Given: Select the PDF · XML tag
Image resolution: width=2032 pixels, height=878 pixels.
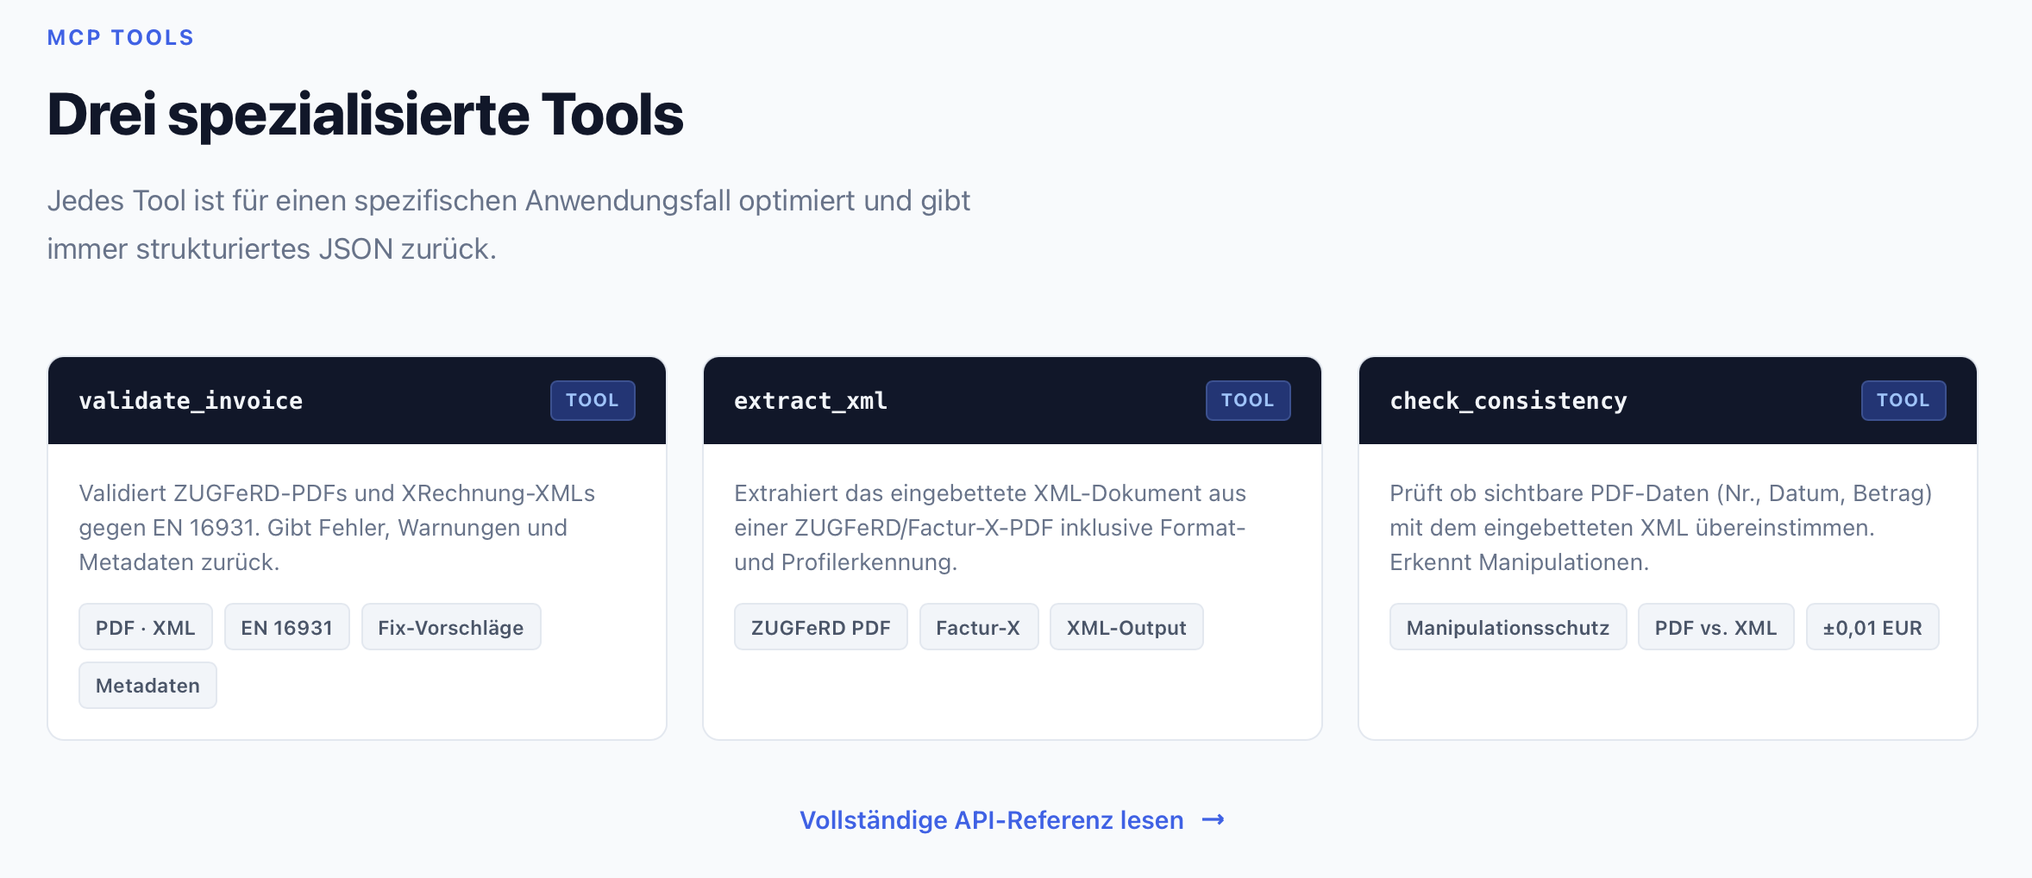Looking at the screenshot, I should point(144,627).
